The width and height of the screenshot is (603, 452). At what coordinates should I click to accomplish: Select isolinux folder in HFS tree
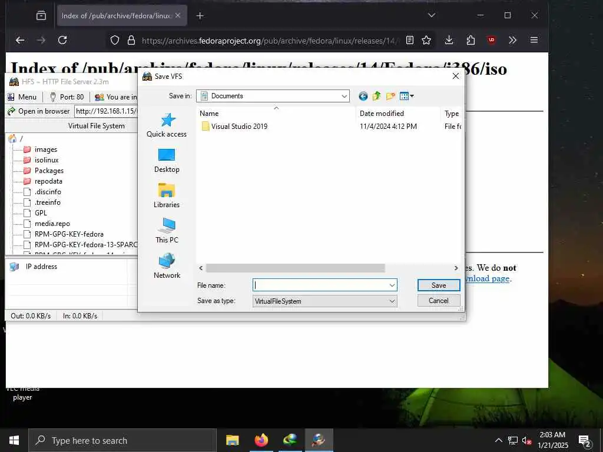41,160
